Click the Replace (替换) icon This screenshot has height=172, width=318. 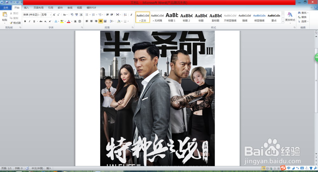pos(302,17)
